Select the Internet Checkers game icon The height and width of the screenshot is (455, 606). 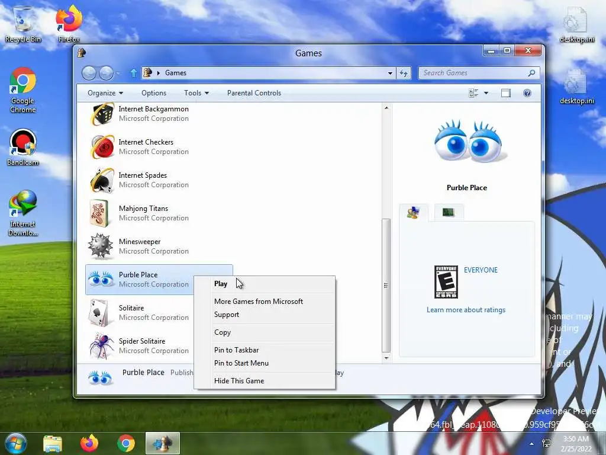(x=102, y=147)
